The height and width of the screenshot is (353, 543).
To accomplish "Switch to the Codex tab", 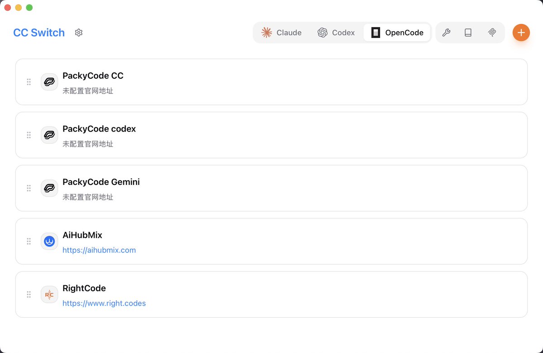I will pyautogui.click(x=336, y=33).
